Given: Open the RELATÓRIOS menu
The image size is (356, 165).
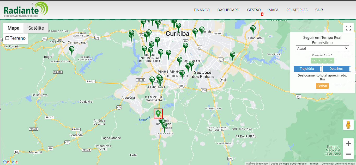Looking at the screenshot, I should tap(297, 10).
